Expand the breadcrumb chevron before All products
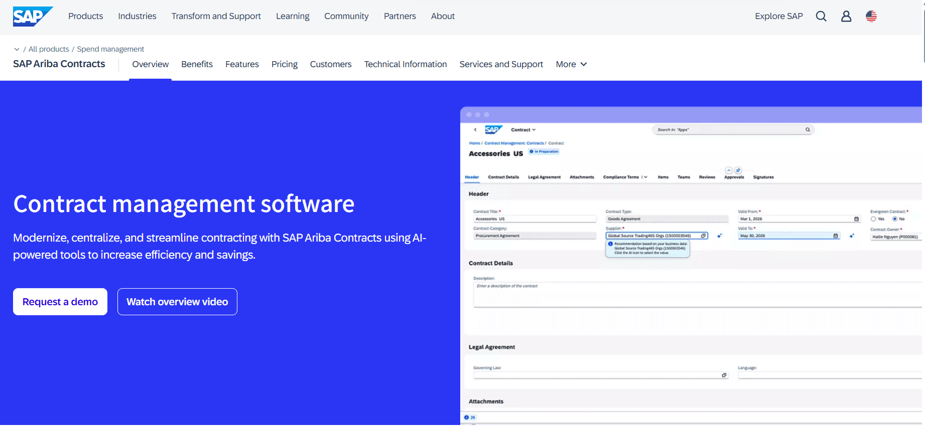 17,49
